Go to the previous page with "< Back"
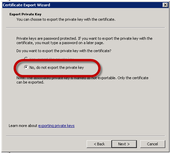Screen dimensions: 171x153 (x=99, y=144)
